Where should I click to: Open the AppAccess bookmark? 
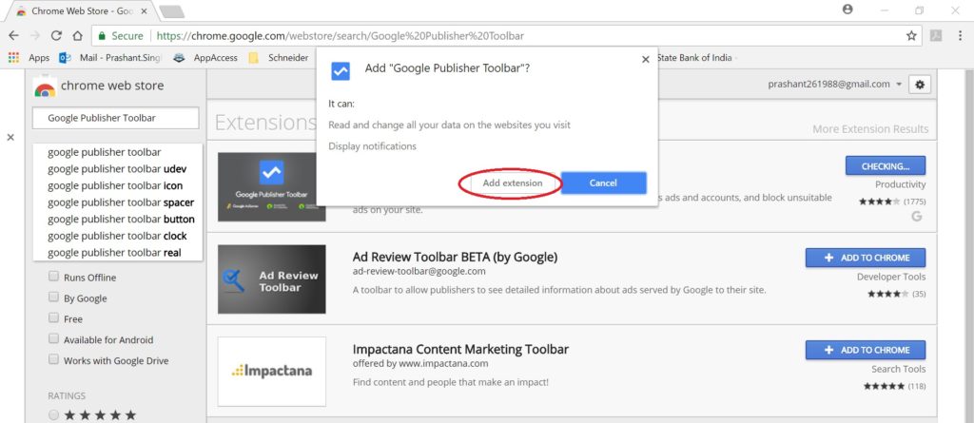point(205,58)
